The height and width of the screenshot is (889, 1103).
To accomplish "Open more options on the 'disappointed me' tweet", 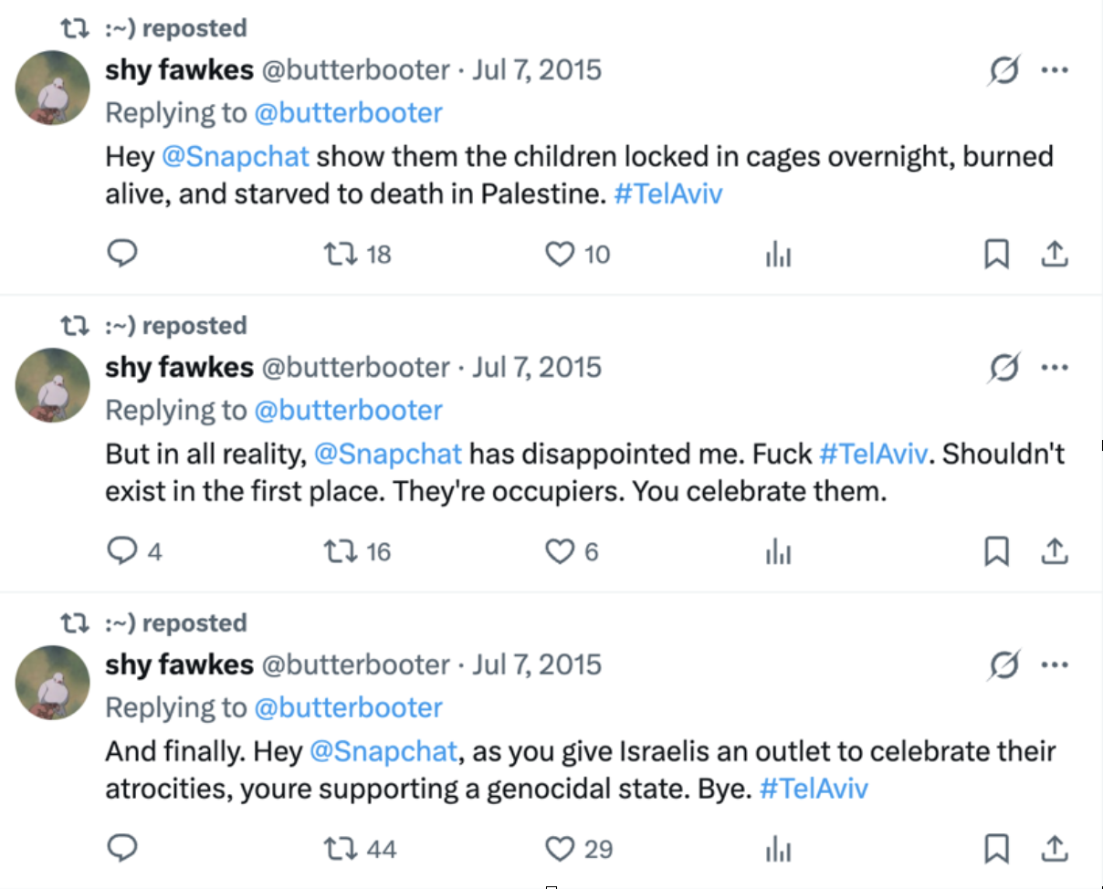I will click(x=1055, y=368).
